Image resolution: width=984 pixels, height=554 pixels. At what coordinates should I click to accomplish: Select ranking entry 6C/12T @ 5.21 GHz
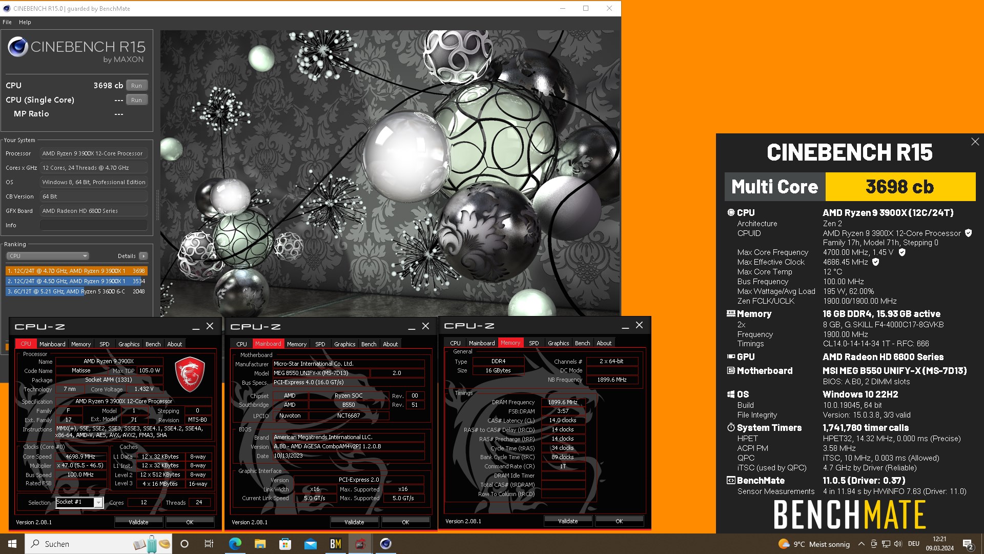click(x=76, y=291)
